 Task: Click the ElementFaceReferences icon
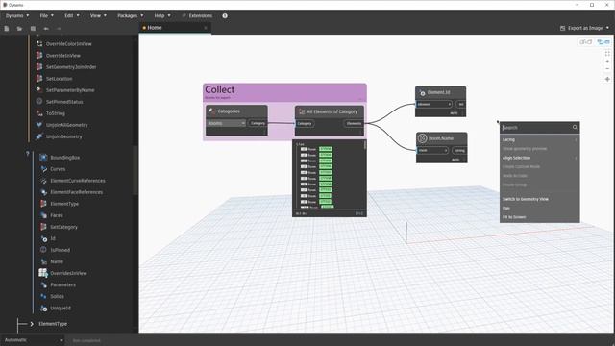click(43, 192)
